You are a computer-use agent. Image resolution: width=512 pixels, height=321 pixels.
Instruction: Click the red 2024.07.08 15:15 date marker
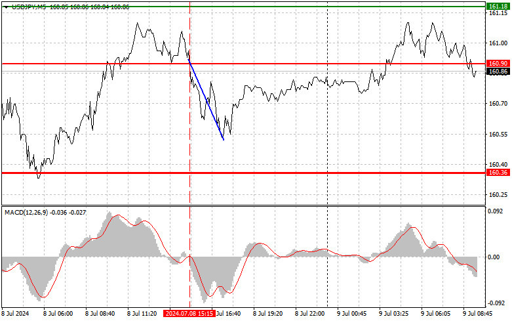[x=189, y=314]
